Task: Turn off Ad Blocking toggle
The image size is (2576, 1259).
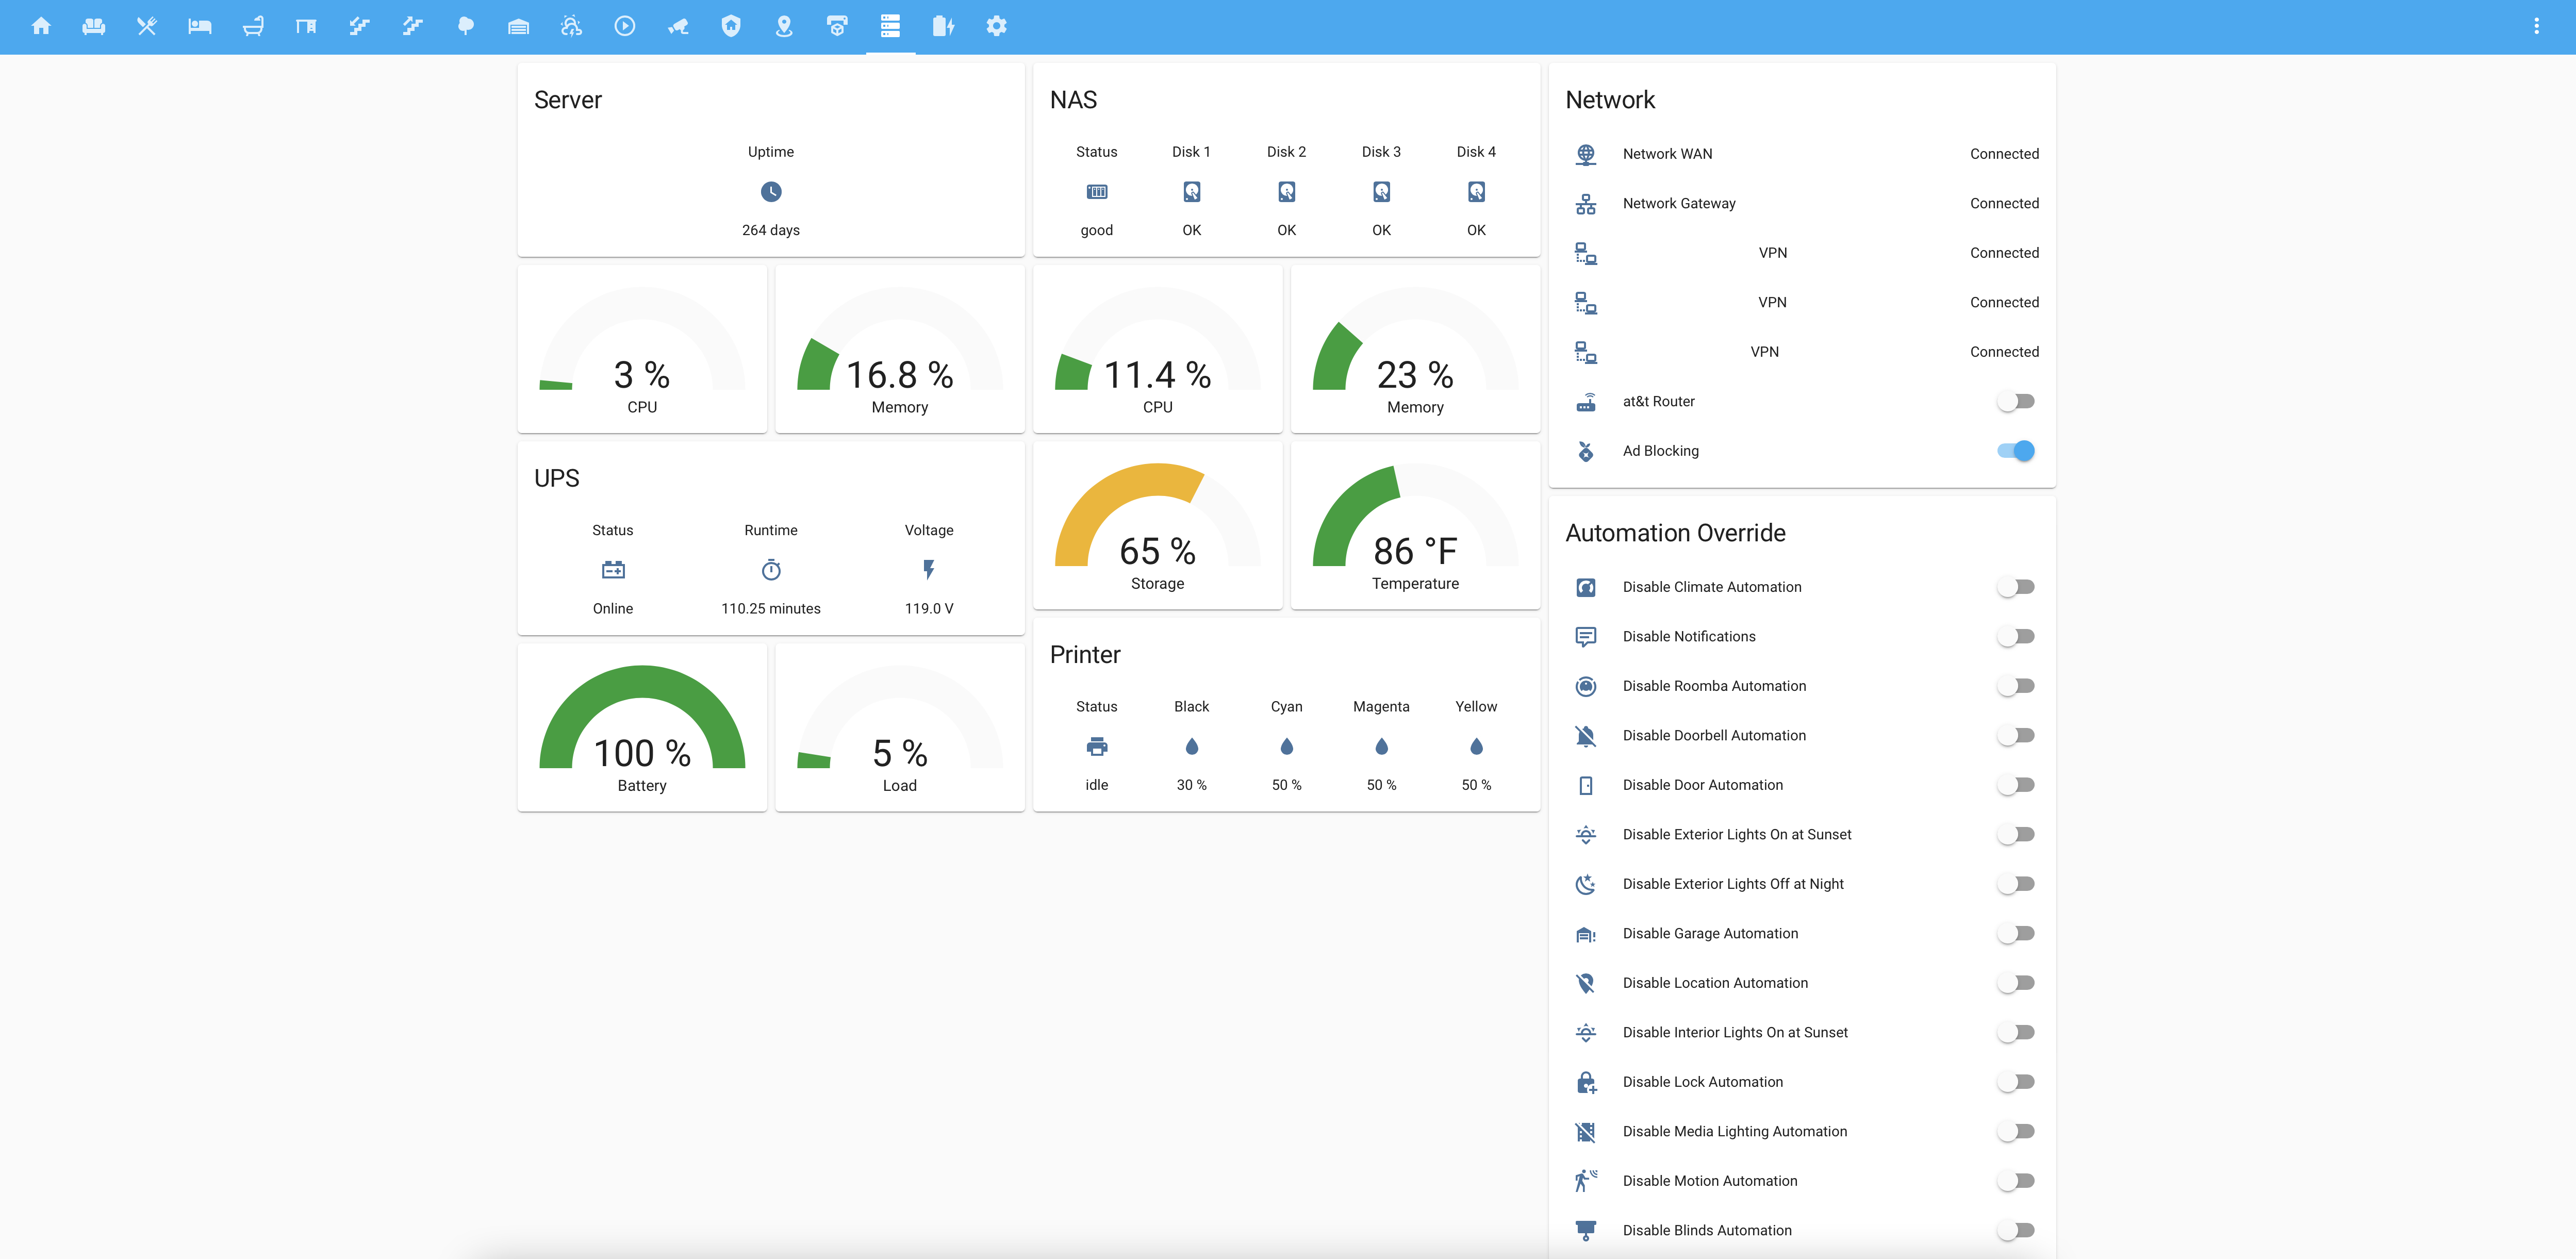Action: [x=2015, y=451]
